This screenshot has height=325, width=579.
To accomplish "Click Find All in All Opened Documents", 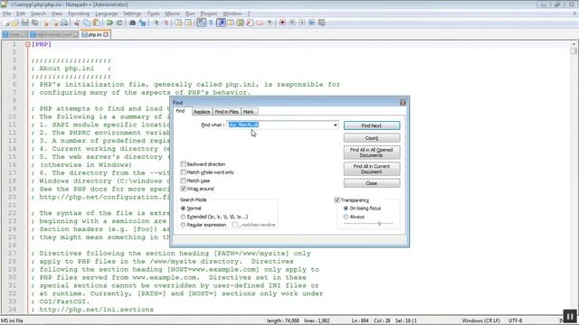I will (x=372, y=153).
